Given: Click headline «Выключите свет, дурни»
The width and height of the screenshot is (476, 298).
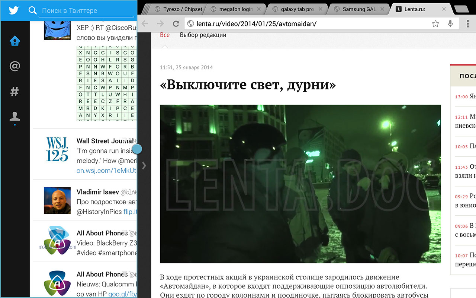Looking at the screenshot, I should (x=248, y=85).
